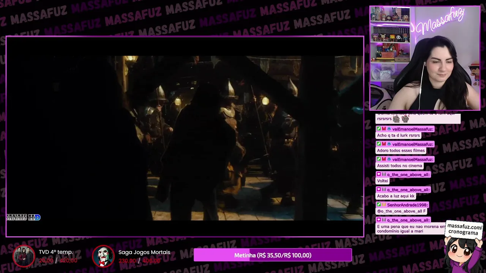The image size is (486, 273).
Task: Click the green badge beside SenhorAndrade1998
Action: pyautogui.click(x=379, y=205)
